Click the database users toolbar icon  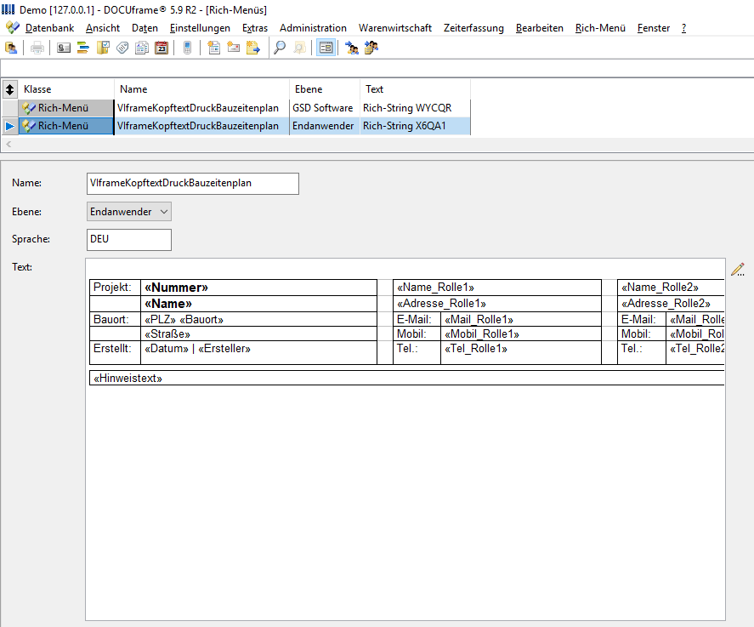(x=11, y=48)
